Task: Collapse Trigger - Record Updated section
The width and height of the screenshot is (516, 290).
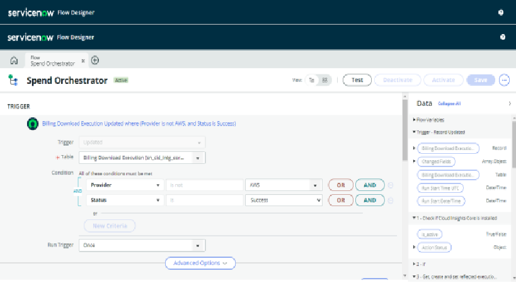Action: point(439,132)
